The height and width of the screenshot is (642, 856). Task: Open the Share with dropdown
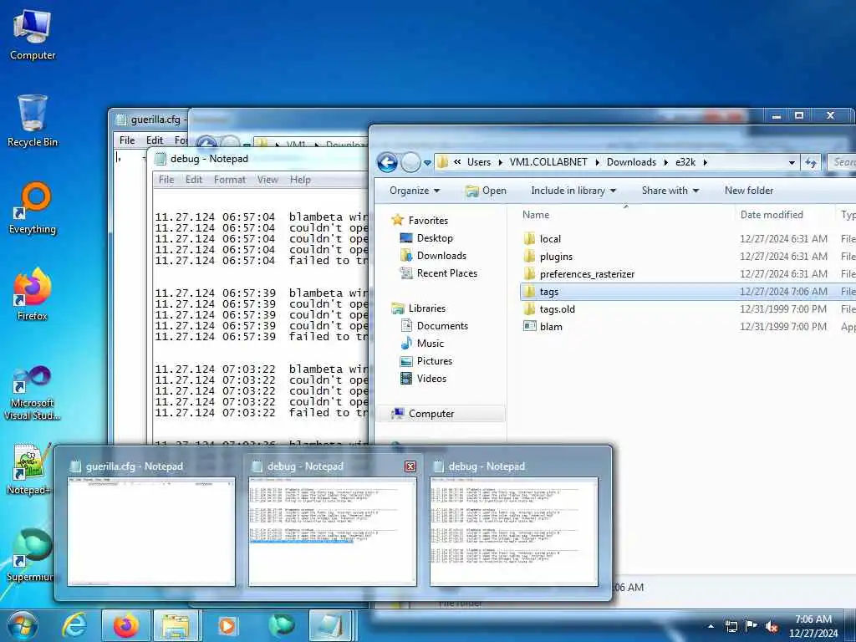click(670, 191)
